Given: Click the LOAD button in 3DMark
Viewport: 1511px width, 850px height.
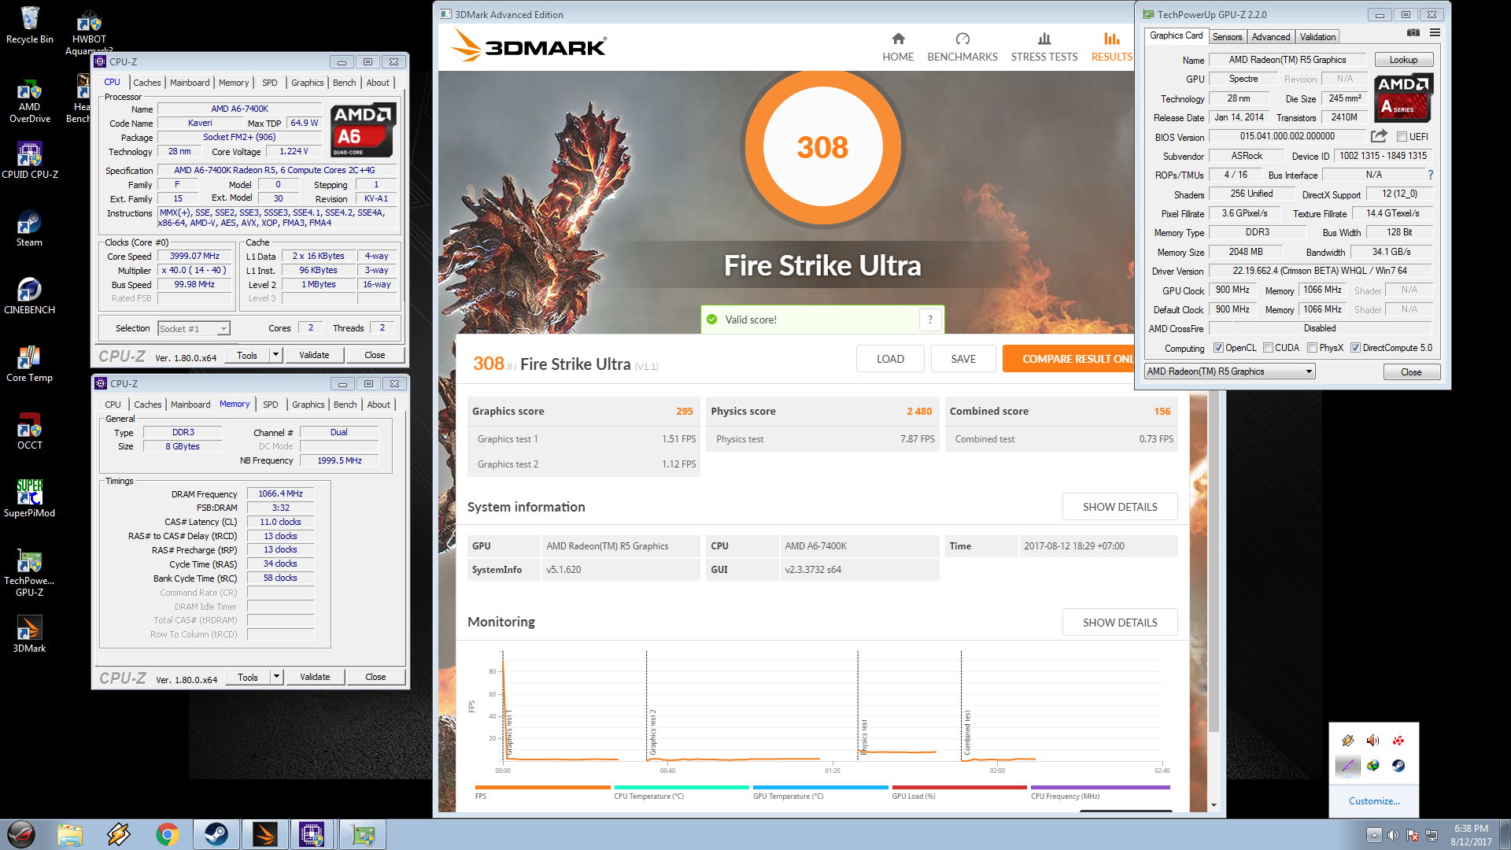Looking at the screenshot, I should coord(890,359).
